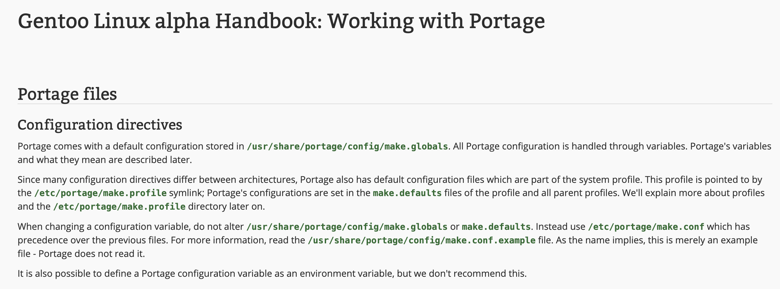Click the sentence about environment variable recommendation
The image size is (780, 289).
pyautogui.click(x=272, y=273)
